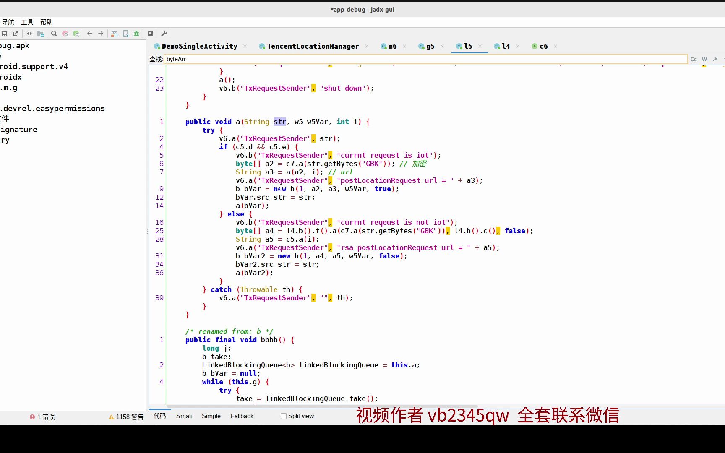This screenshot has width=725, height=453.
Task: Click the Save project icon
Action: (x=5, y=34)
